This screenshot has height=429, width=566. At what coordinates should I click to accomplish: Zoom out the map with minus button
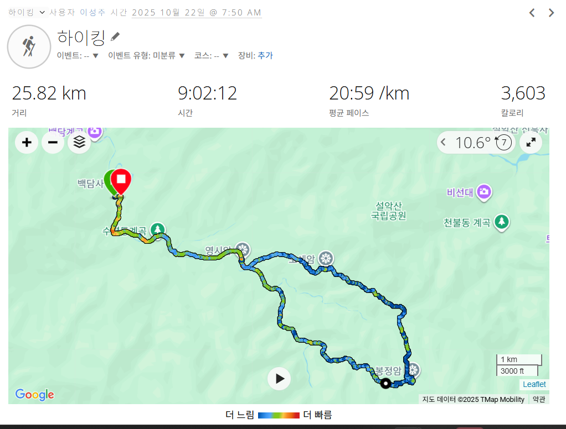(x=53, y=142)
